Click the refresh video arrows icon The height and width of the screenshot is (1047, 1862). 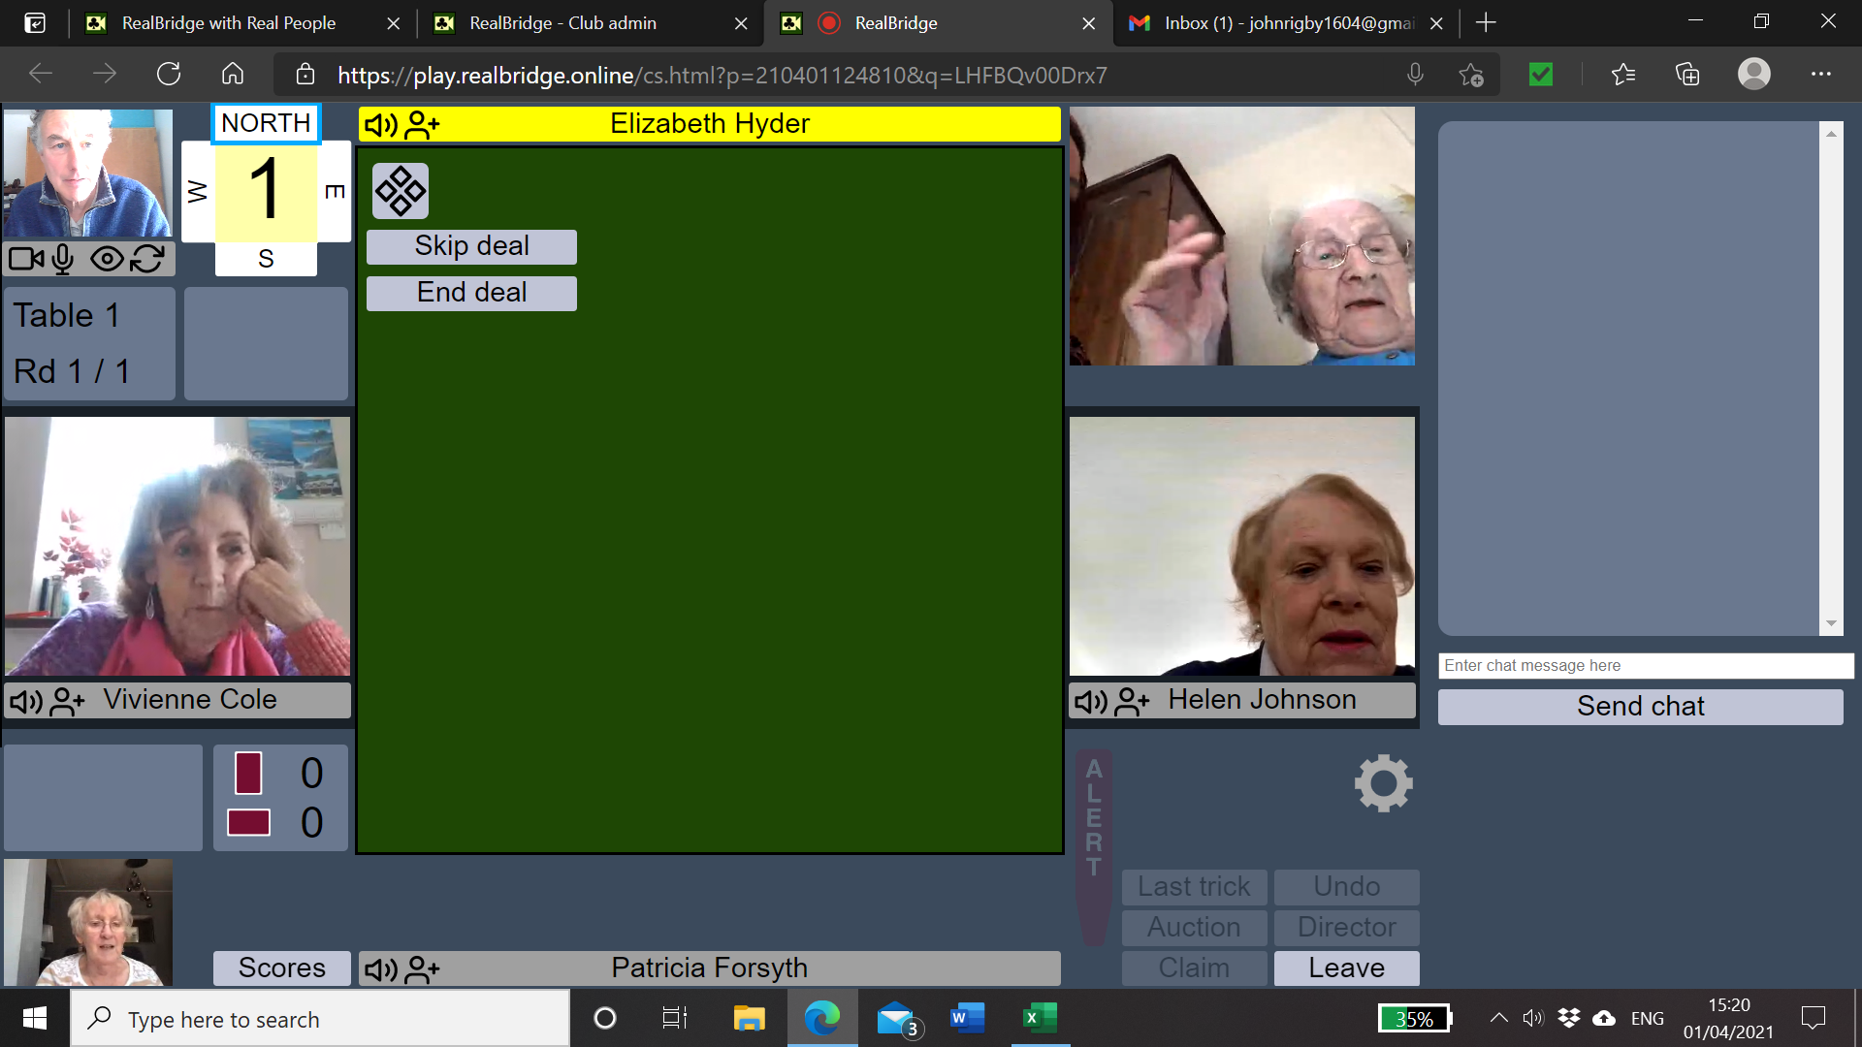tap(147, 259)
